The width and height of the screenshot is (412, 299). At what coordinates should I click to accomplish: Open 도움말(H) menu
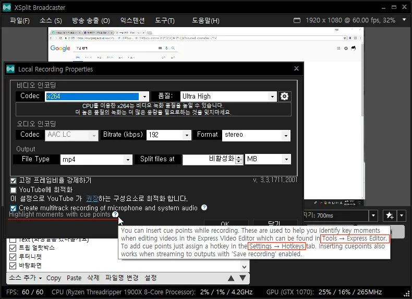click(205, 20)
